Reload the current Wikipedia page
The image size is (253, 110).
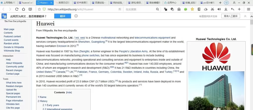[17, 9]
